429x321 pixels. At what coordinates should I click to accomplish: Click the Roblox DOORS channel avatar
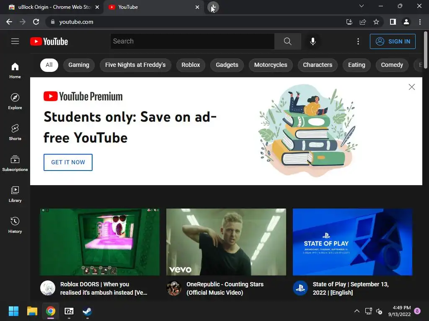pyautogui.click(x=48, y=288)
